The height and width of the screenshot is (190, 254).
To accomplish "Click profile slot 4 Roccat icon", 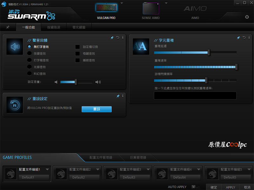I will pyautogui.click(x=162, y=174).
